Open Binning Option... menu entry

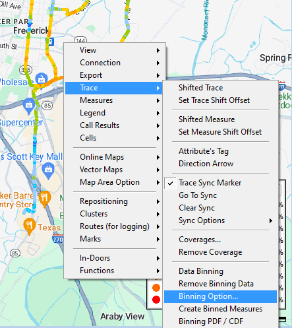tap(220, 296)
